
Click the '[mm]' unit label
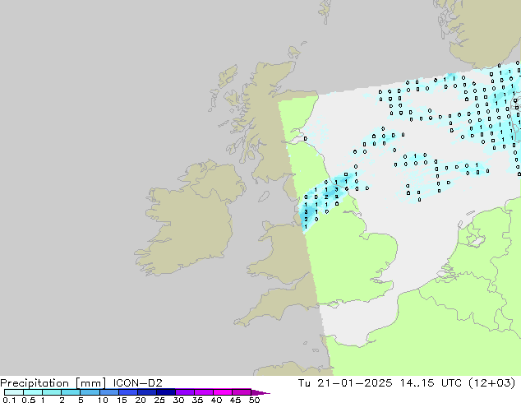(x=90, y=383)
